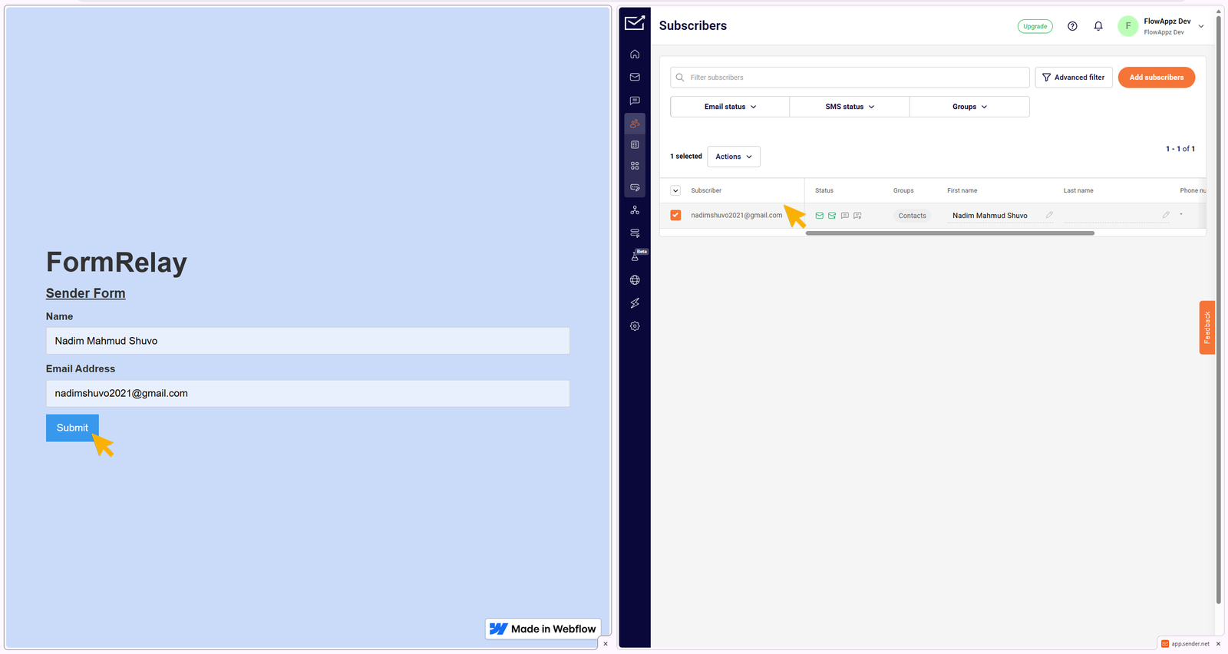Image resolution: width=1228 pixels, height=654 pixels.
Task: Click the Email Address input field
Action: 308,393
